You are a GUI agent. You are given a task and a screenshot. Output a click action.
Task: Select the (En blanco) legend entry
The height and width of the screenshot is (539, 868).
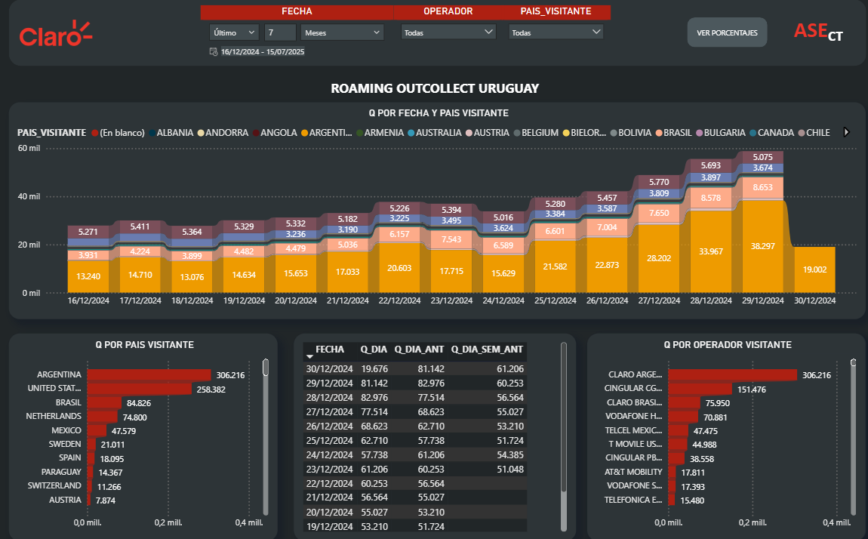click(118, 133)
